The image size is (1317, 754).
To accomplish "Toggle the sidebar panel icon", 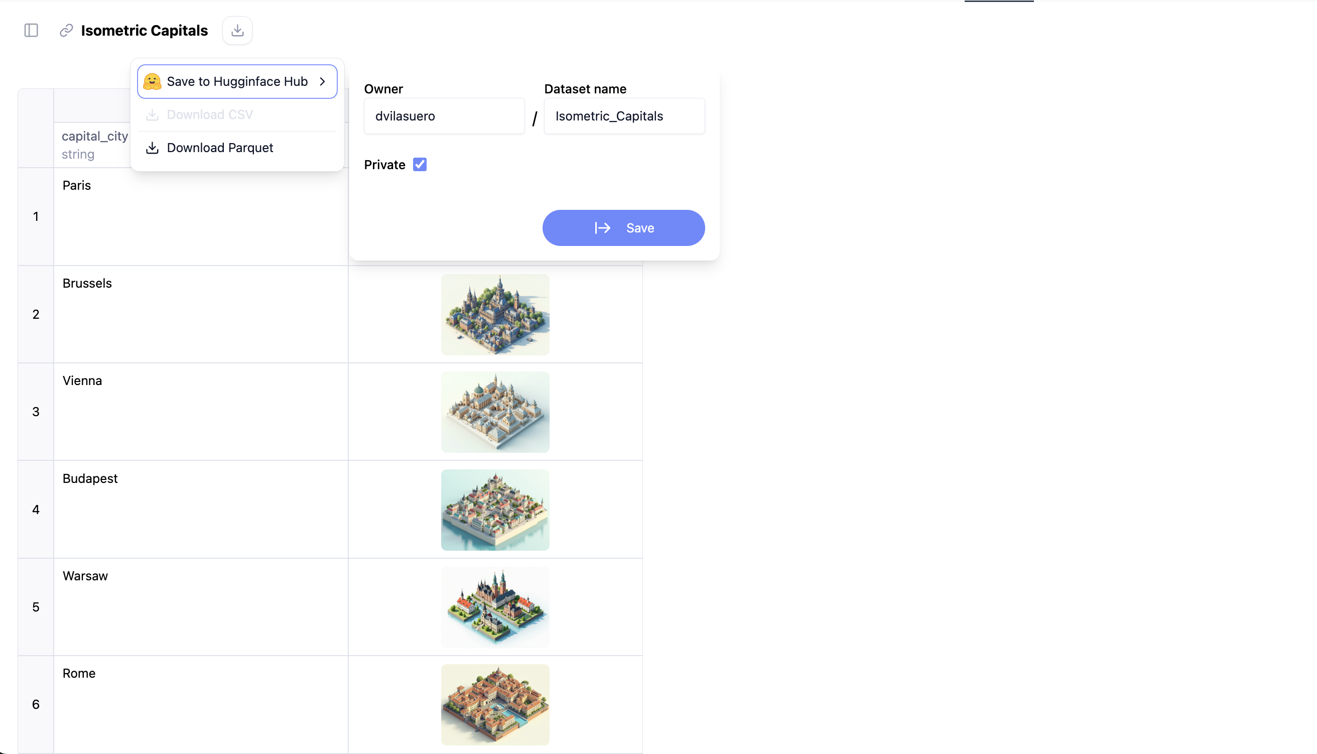I will [x=31, y=31].
